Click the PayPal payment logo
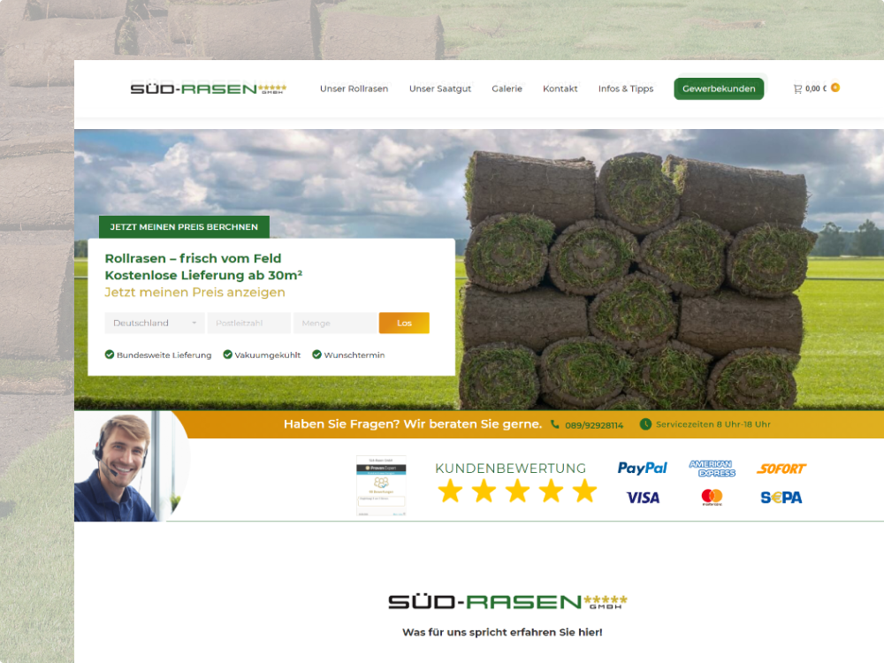The image size is (884, 663). [642, 469]
